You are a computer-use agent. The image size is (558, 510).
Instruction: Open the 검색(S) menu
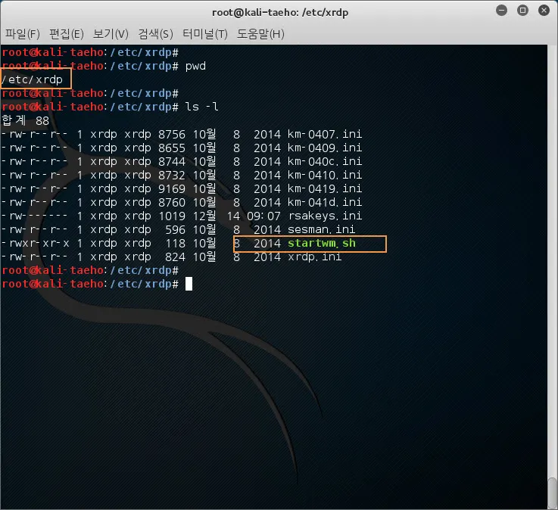tap(155, 34)
